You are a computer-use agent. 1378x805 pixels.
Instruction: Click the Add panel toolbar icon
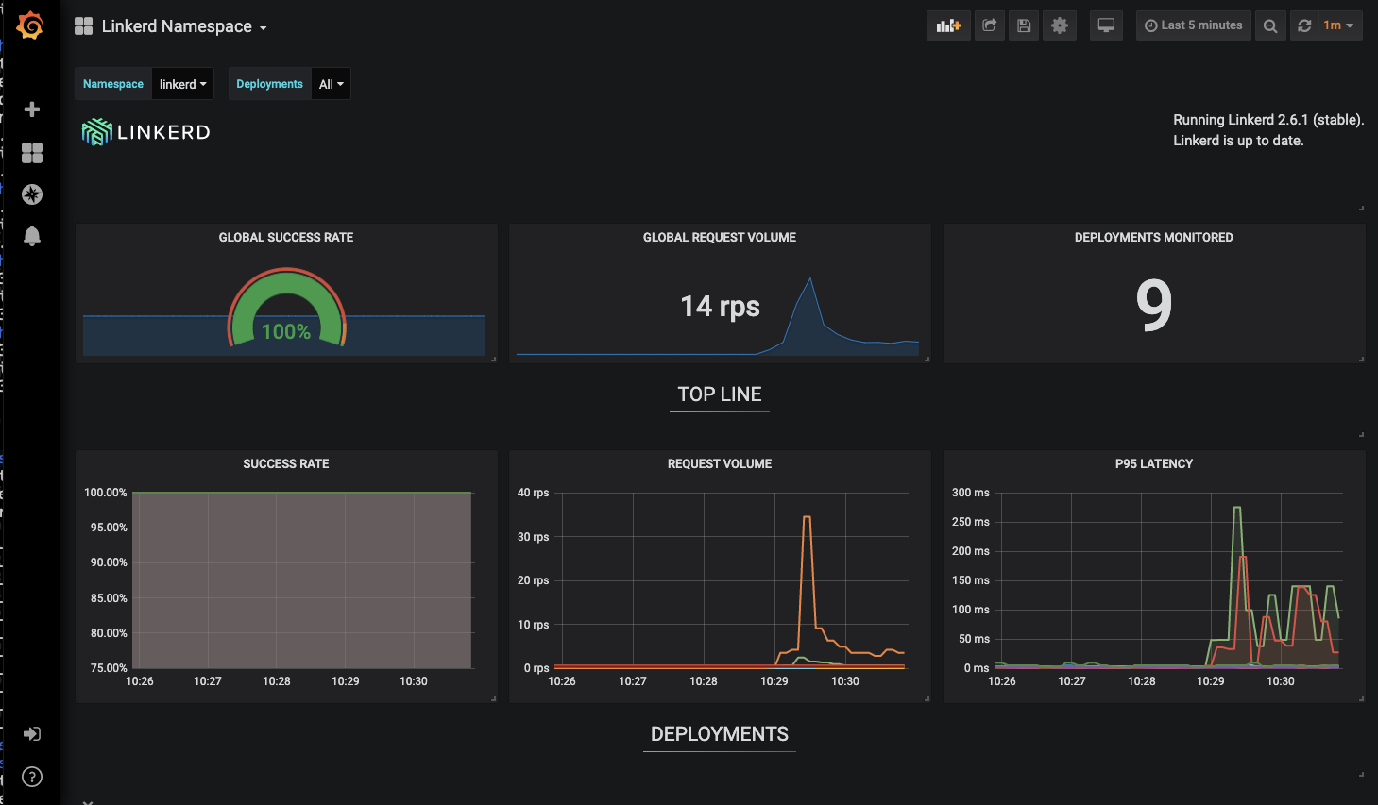pos(948,25)
